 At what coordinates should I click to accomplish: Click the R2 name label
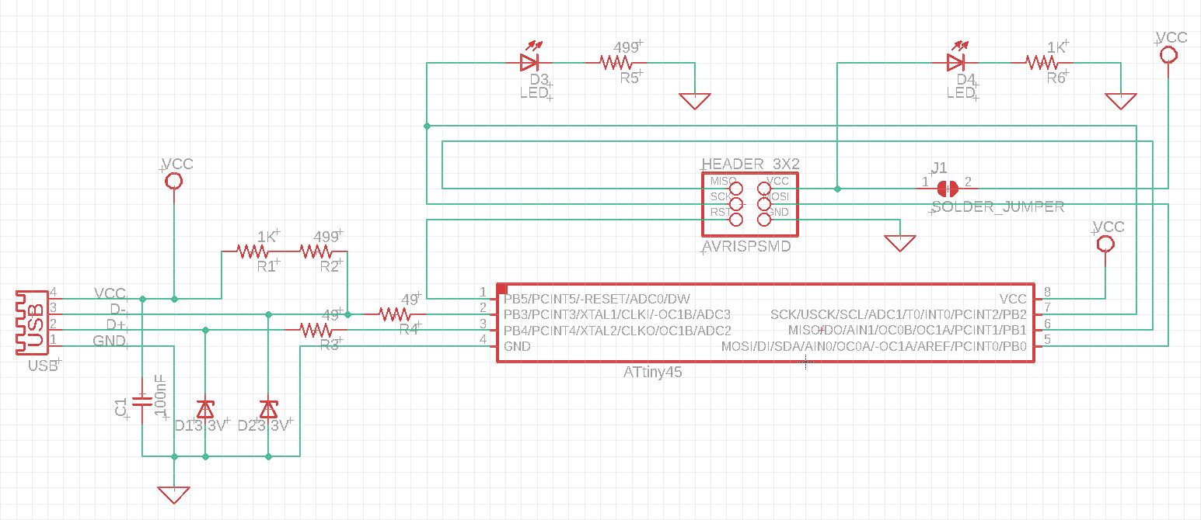[330, 266]
